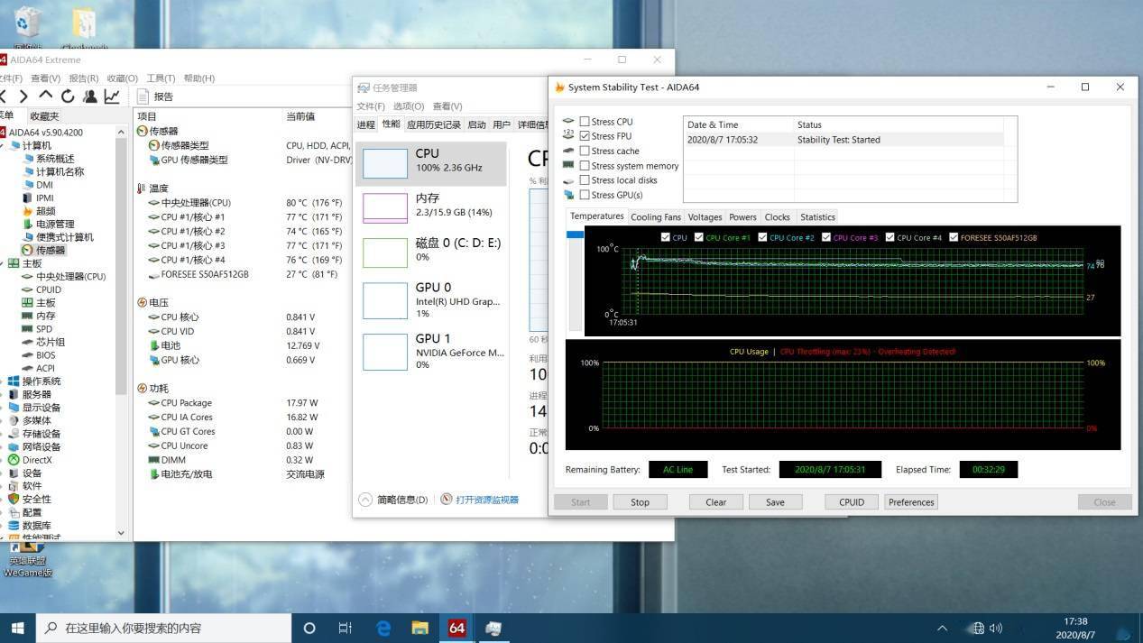Viewport: 1143px width, 643px height.
Task: Switch to Cooling Fans tab
Action: 656,217
